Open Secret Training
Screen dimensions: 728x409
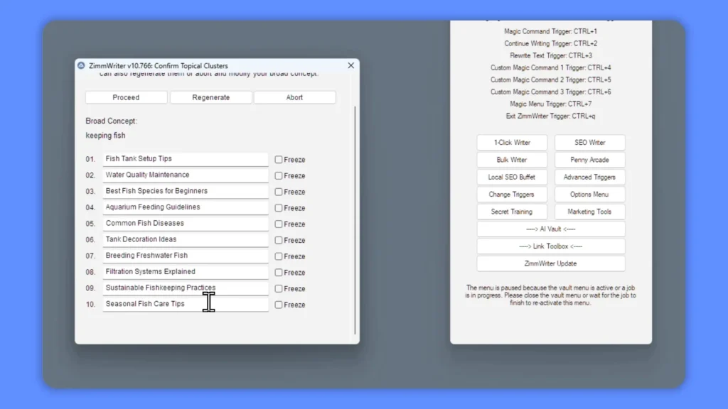pyautogui.click(x=511, y=212)
